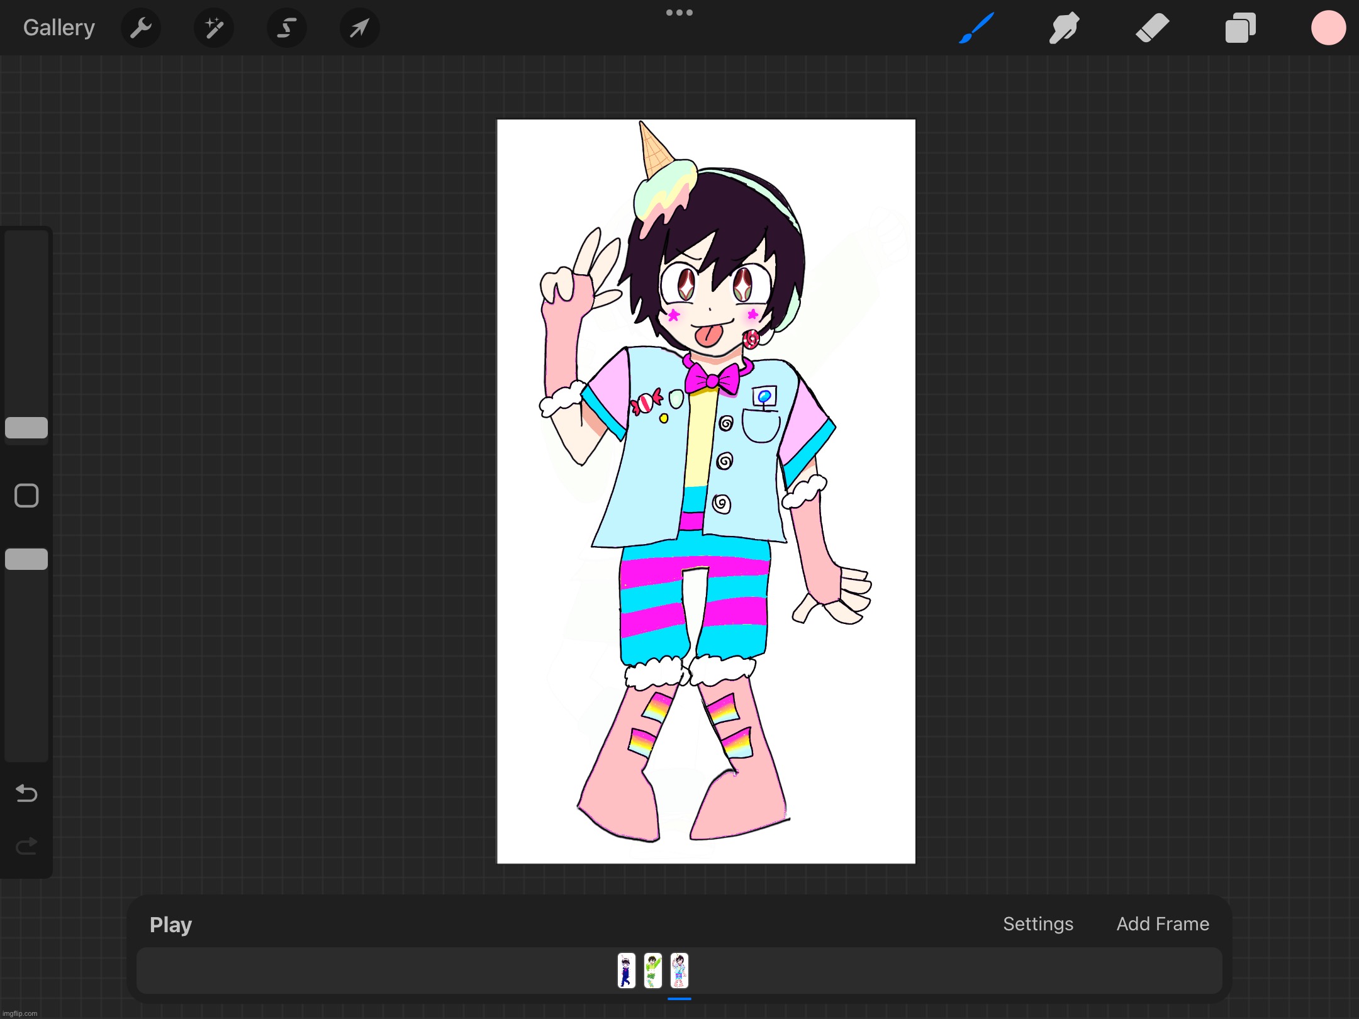Tap the square modify button in sidebar
Viewport: 1359px width, 1019px height.
click(x=26, y=496)
